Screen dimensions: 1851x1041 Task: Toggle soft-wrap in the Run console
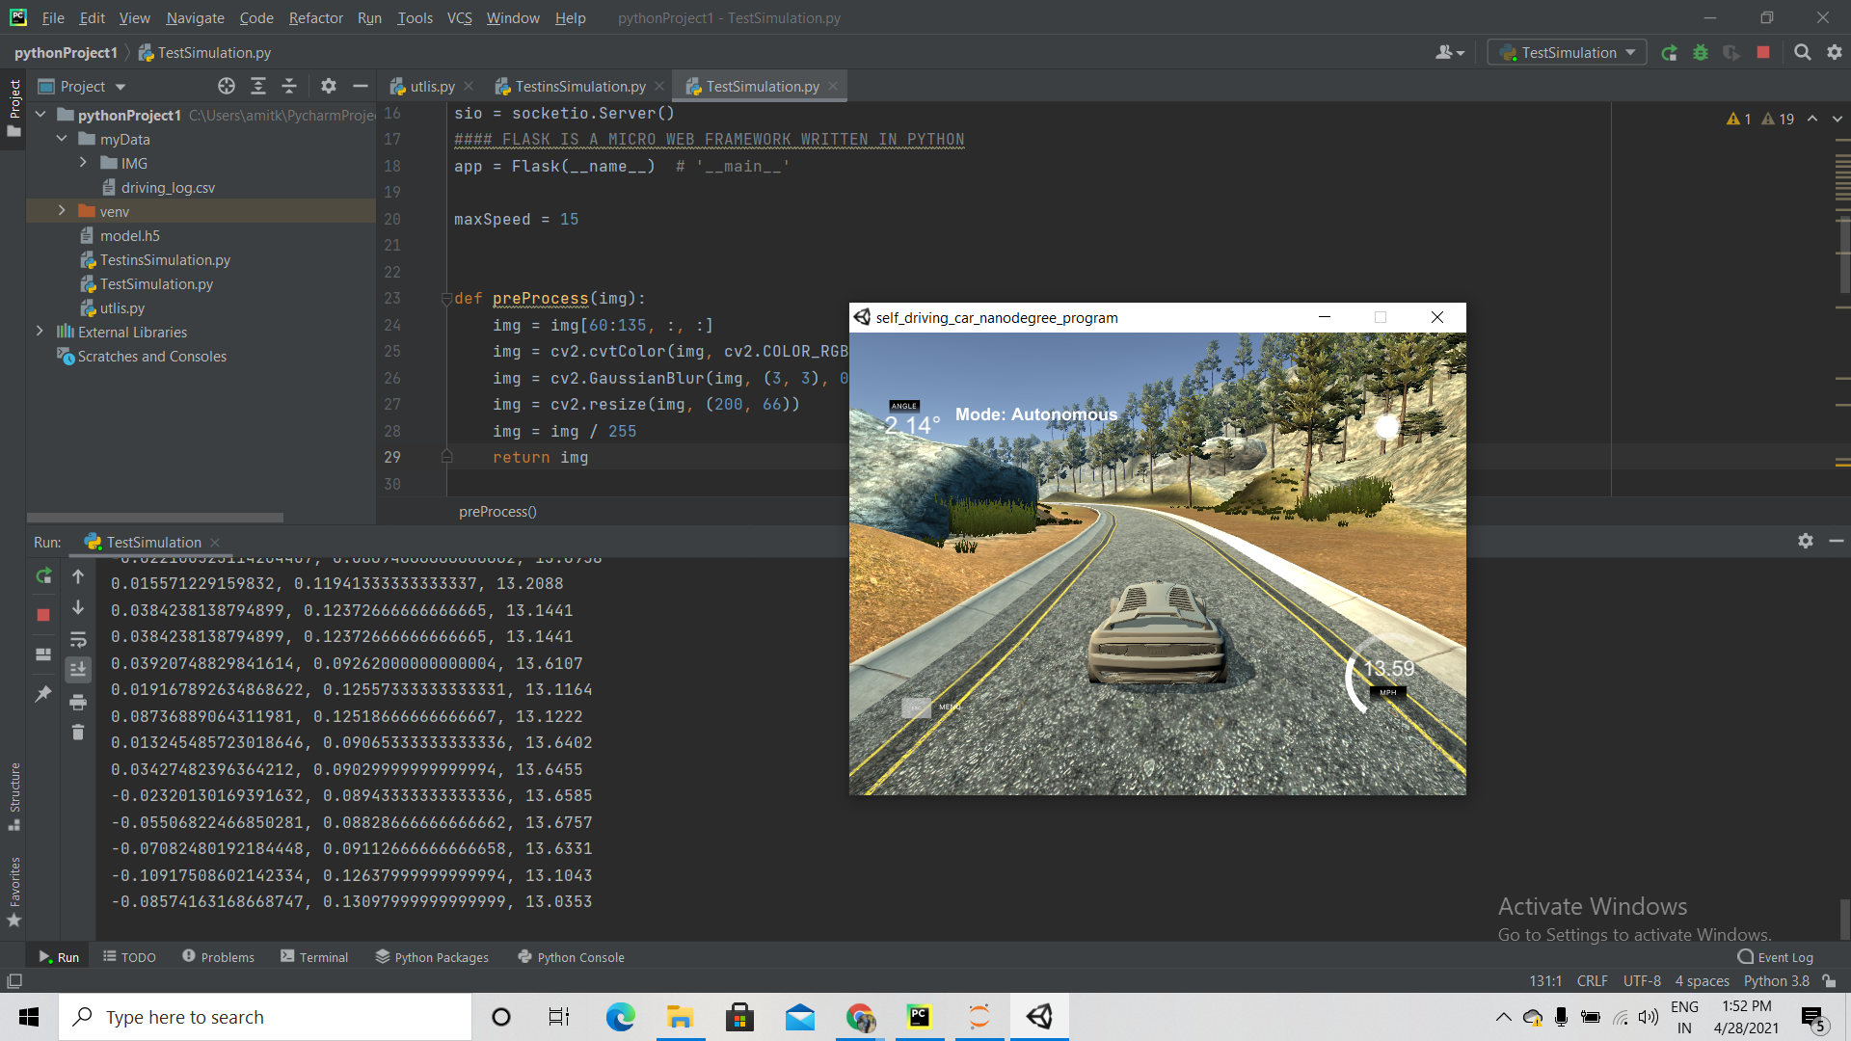pyautogui.click(x=78, y=639)
